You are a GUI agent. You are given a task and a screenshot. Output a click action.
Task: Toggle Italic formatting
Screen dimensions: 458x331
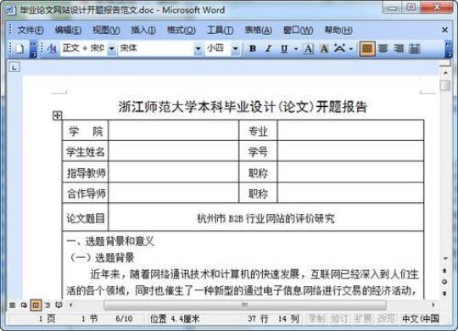pos(268,48)
